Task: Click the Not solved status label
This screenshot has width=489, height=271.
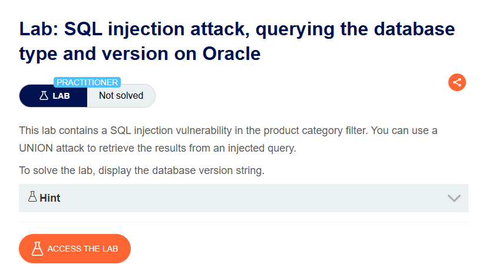Action: click(x=121, y=95)
